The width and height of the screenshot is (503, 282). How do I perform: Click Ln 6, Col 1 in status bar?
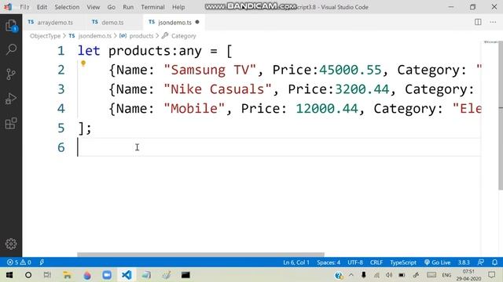(296, 262)
